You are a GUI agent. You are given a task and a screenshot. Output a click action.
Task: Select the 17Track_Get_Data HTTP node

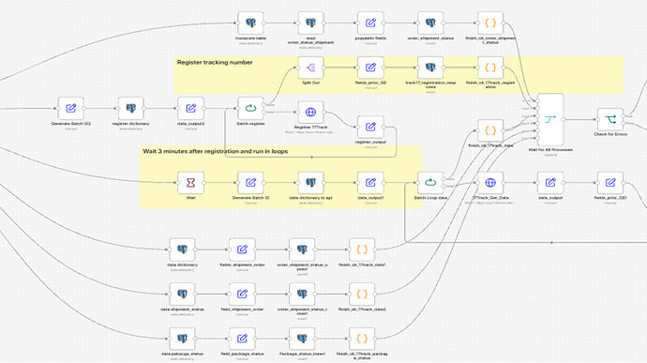[490, 183]
